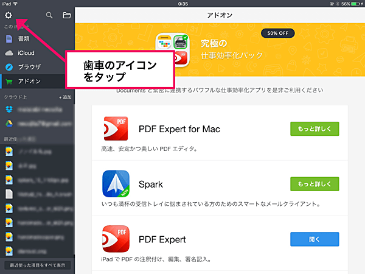
Task: Tap the Spark app icon
Action: click(116, 184)
